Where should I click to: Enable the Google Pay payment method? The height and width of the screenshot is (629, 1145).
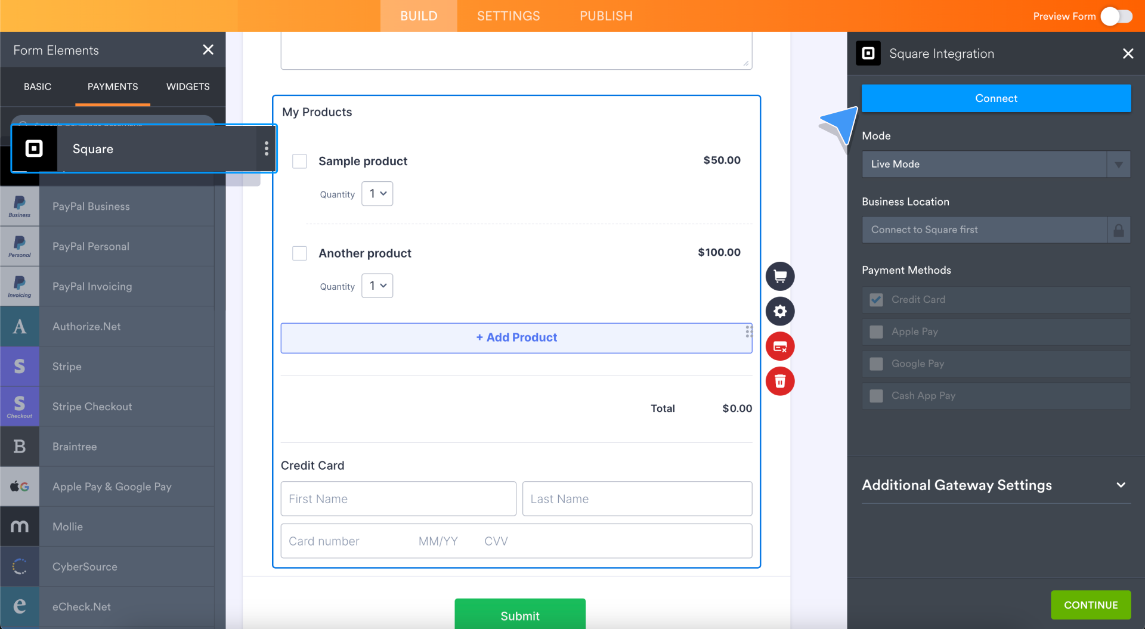click(876, 364)
